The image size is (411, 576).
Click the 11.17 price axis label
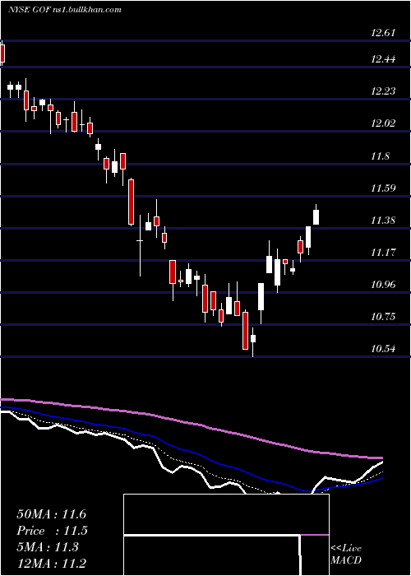[x=383, y=253]
